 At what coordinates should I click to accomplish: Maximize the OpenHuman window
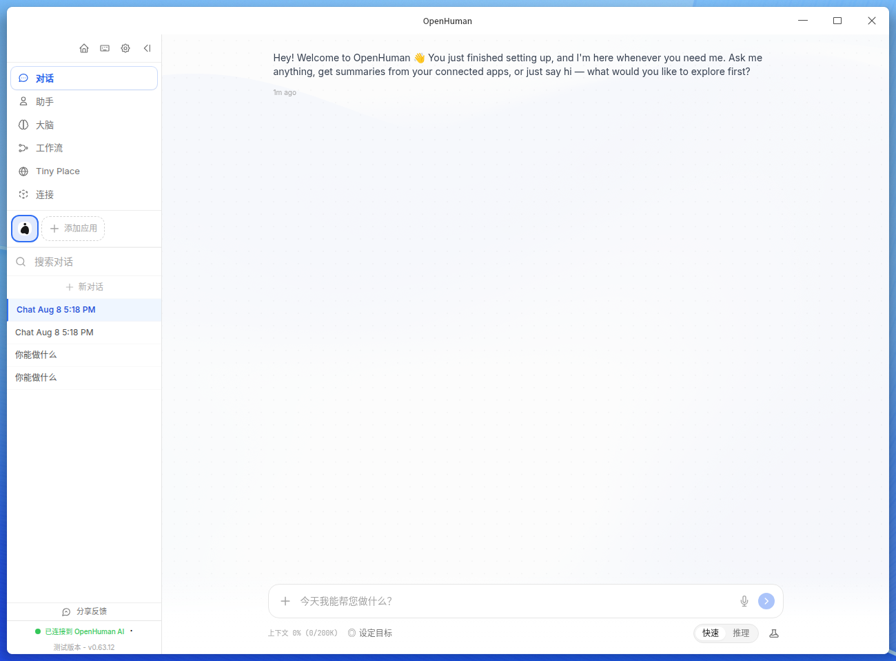(837, 21)
